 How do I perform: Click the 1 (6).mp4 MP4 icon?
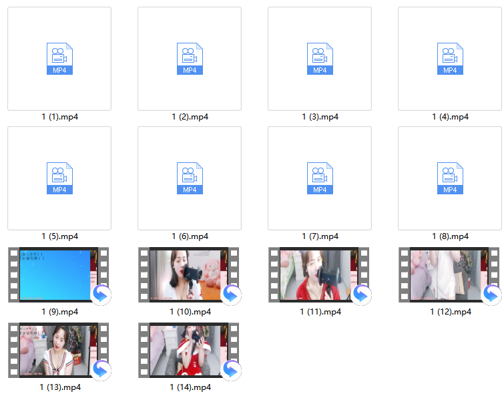190,178
